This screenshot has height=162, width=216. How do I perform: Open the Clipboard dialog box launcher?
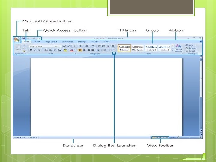pos(26,54)
